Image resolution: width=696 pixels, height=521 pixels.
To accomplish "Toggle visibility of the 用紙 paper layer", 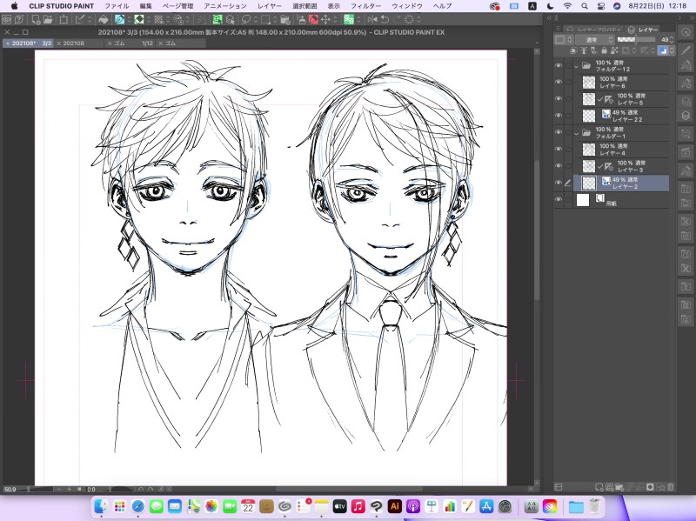I will (x=559, y=200).
